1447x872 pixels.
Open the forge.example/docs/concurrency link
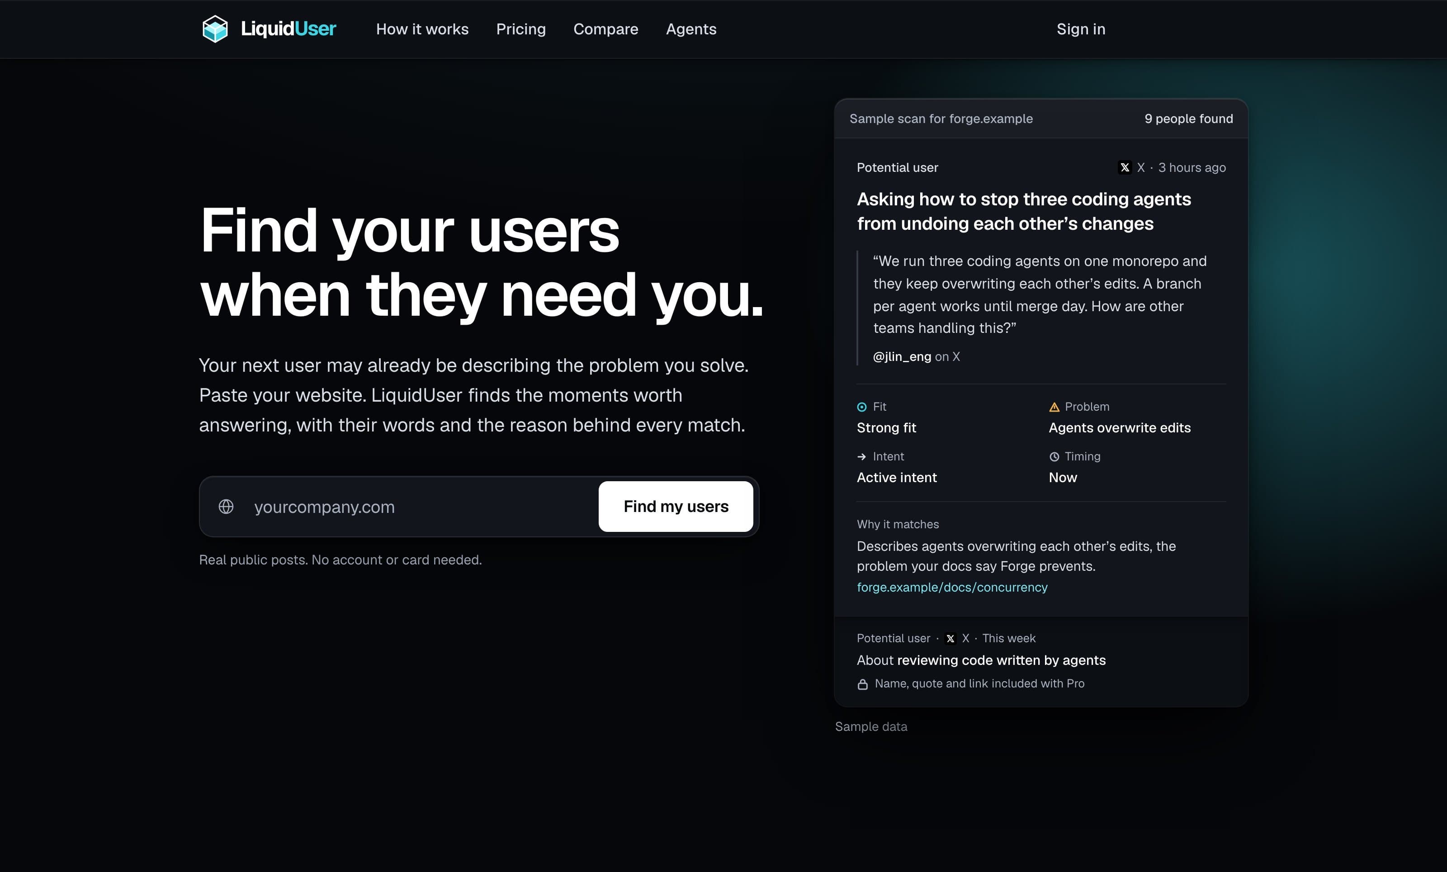pyautogui.click(x=952, y=587)
